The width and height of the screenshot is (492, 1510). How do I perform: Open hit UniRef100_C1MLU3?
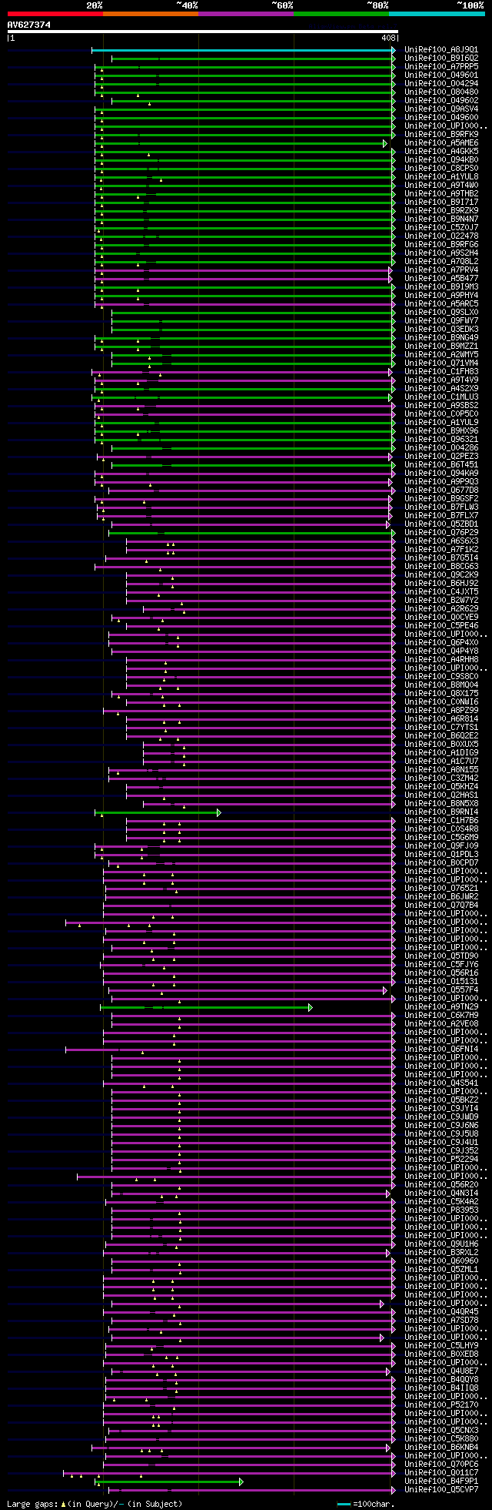441,397
